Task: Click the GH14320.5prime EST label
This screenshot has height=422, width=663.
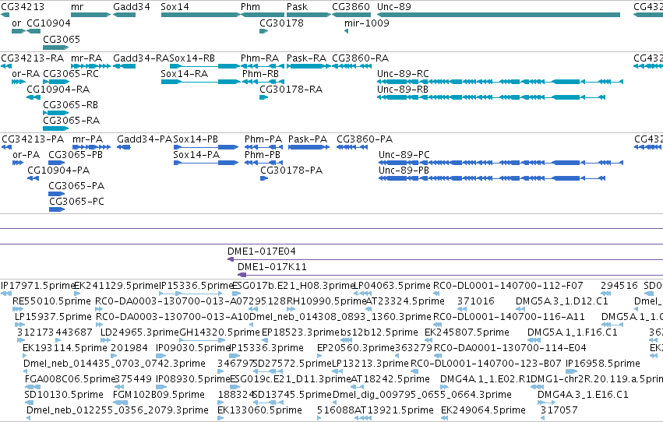Action: point(220,332)
